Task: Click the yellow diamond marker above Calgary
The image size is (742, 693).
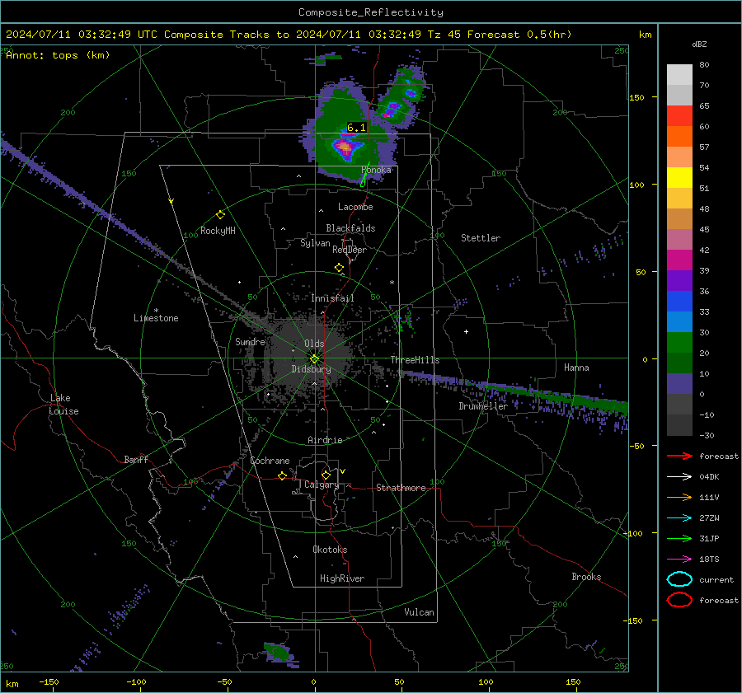Action: click(326, 475)
